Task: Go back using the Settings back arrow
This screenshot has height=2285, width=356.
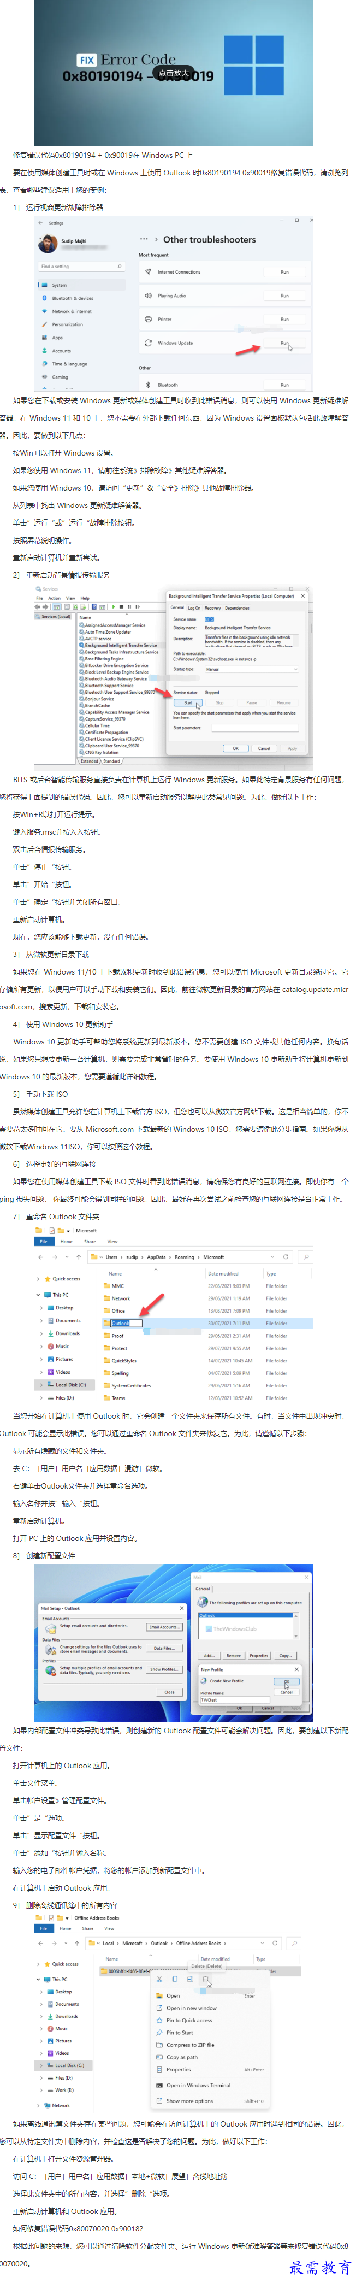Action: tap(41, 223)
